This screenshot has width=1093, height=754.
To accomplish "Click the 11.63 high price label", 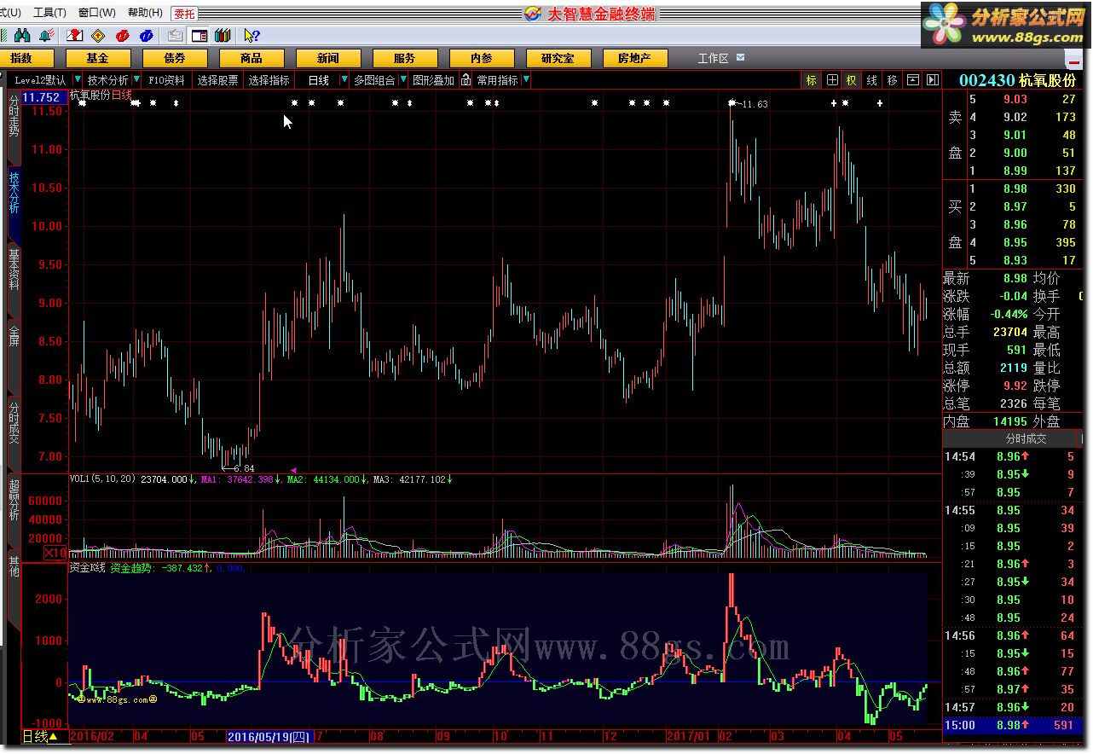I will 754,104.
